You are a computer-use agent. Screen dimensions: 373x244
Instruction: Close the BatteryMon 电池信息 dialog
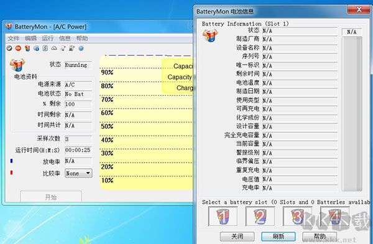359,9
